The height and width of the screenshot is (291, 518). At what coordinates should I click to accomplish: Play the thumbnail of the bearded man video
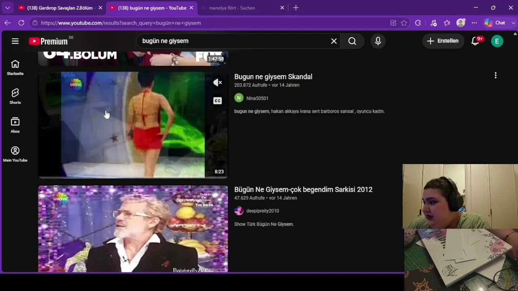(x=133, y=229)
